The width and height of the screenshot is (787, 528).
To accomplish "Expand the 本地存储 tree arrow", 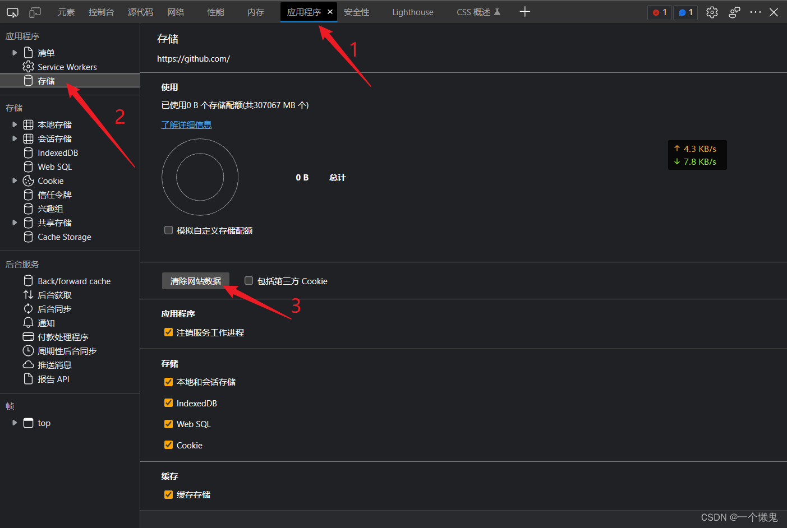I will click(x=15, y=124).
